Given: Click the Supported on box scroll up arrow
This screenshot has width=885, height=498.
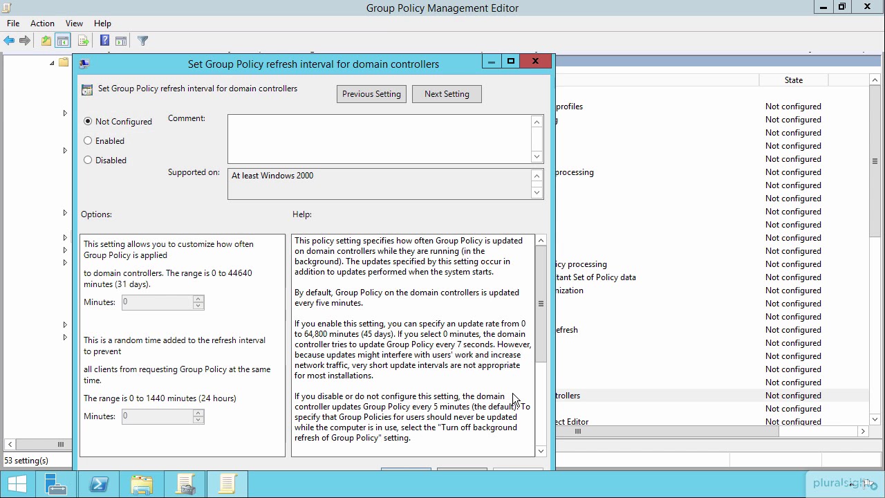Looking at the screenshot, I should 537,176.
